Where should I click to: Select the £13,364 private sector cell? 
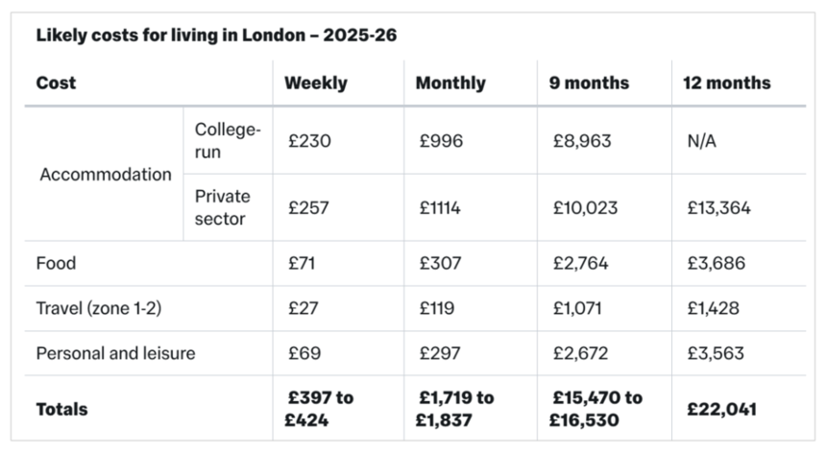717,208
